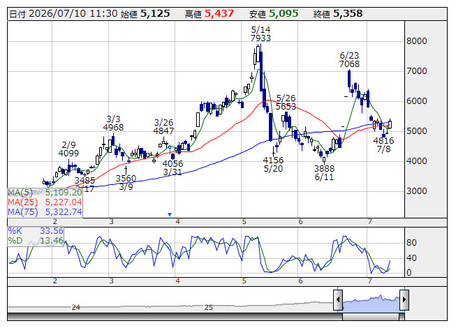Click the light scrollbar thumb at bottom
Viewport: 456px width, 328px height.
pos(371,317)
